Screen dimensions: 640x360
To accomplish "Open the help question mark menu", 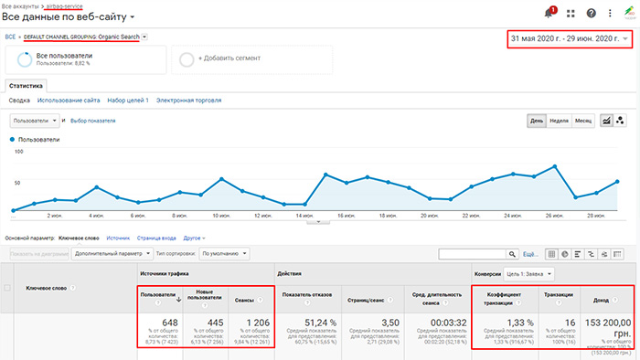I will pos(591,14).
